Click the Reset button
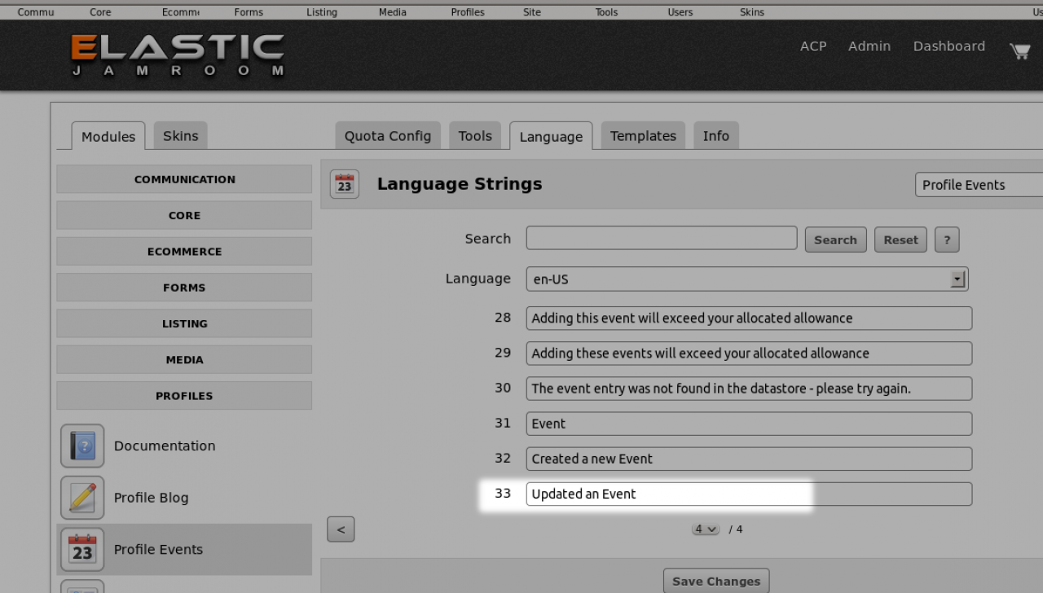 click(x=900, y=239)
